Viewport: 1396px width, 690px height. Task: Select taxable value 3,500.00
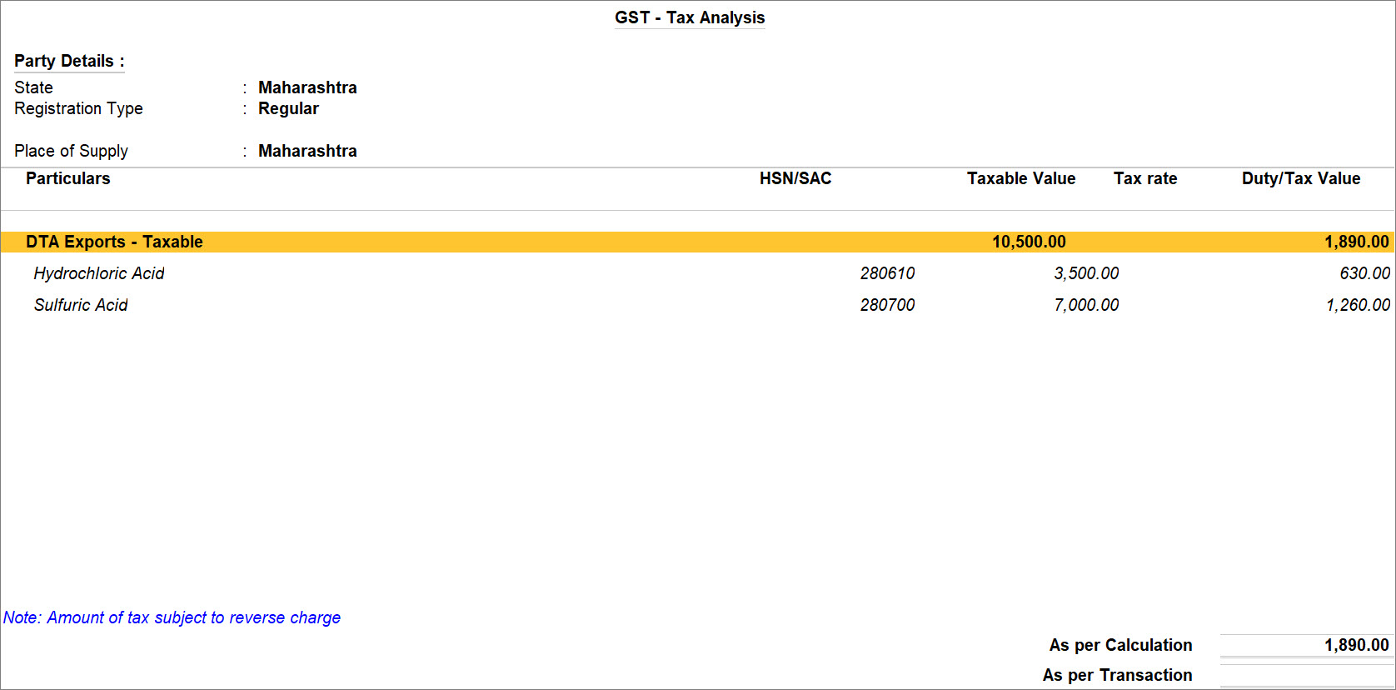1086,273
